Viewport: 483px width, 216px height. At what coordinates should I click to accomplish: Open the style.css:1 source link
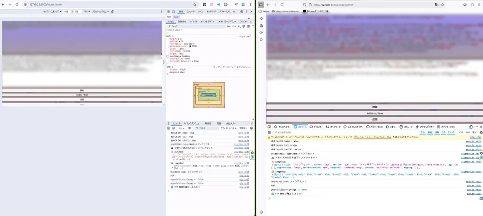click(x=245, y=36)
